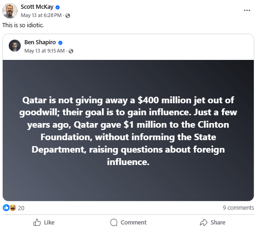Click Ben Shapiro's verified badge
257x230 pixels.
[60, 43]
